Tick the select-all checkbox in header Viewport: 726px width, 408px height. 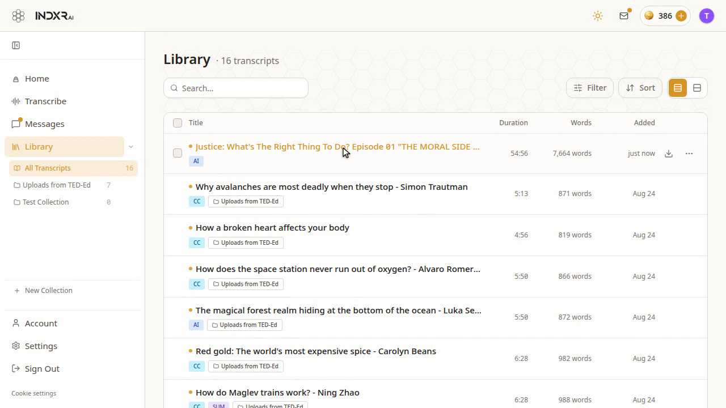(x=178, y=123)
